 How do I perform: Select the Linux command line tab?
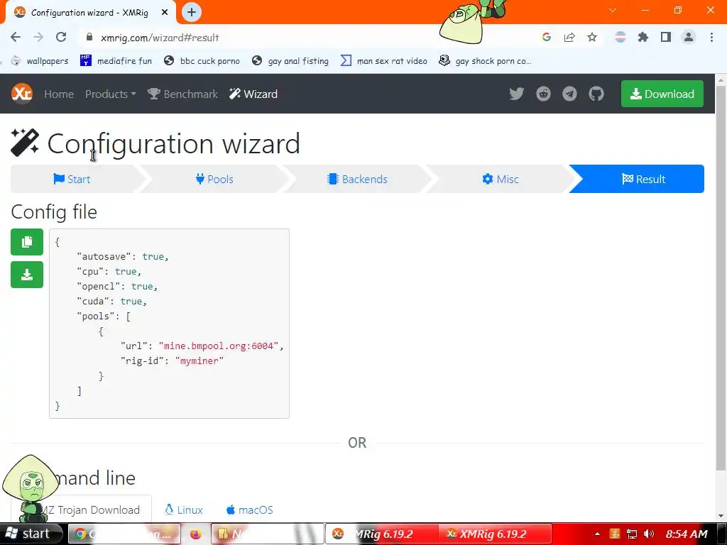[x=184, y=510]
